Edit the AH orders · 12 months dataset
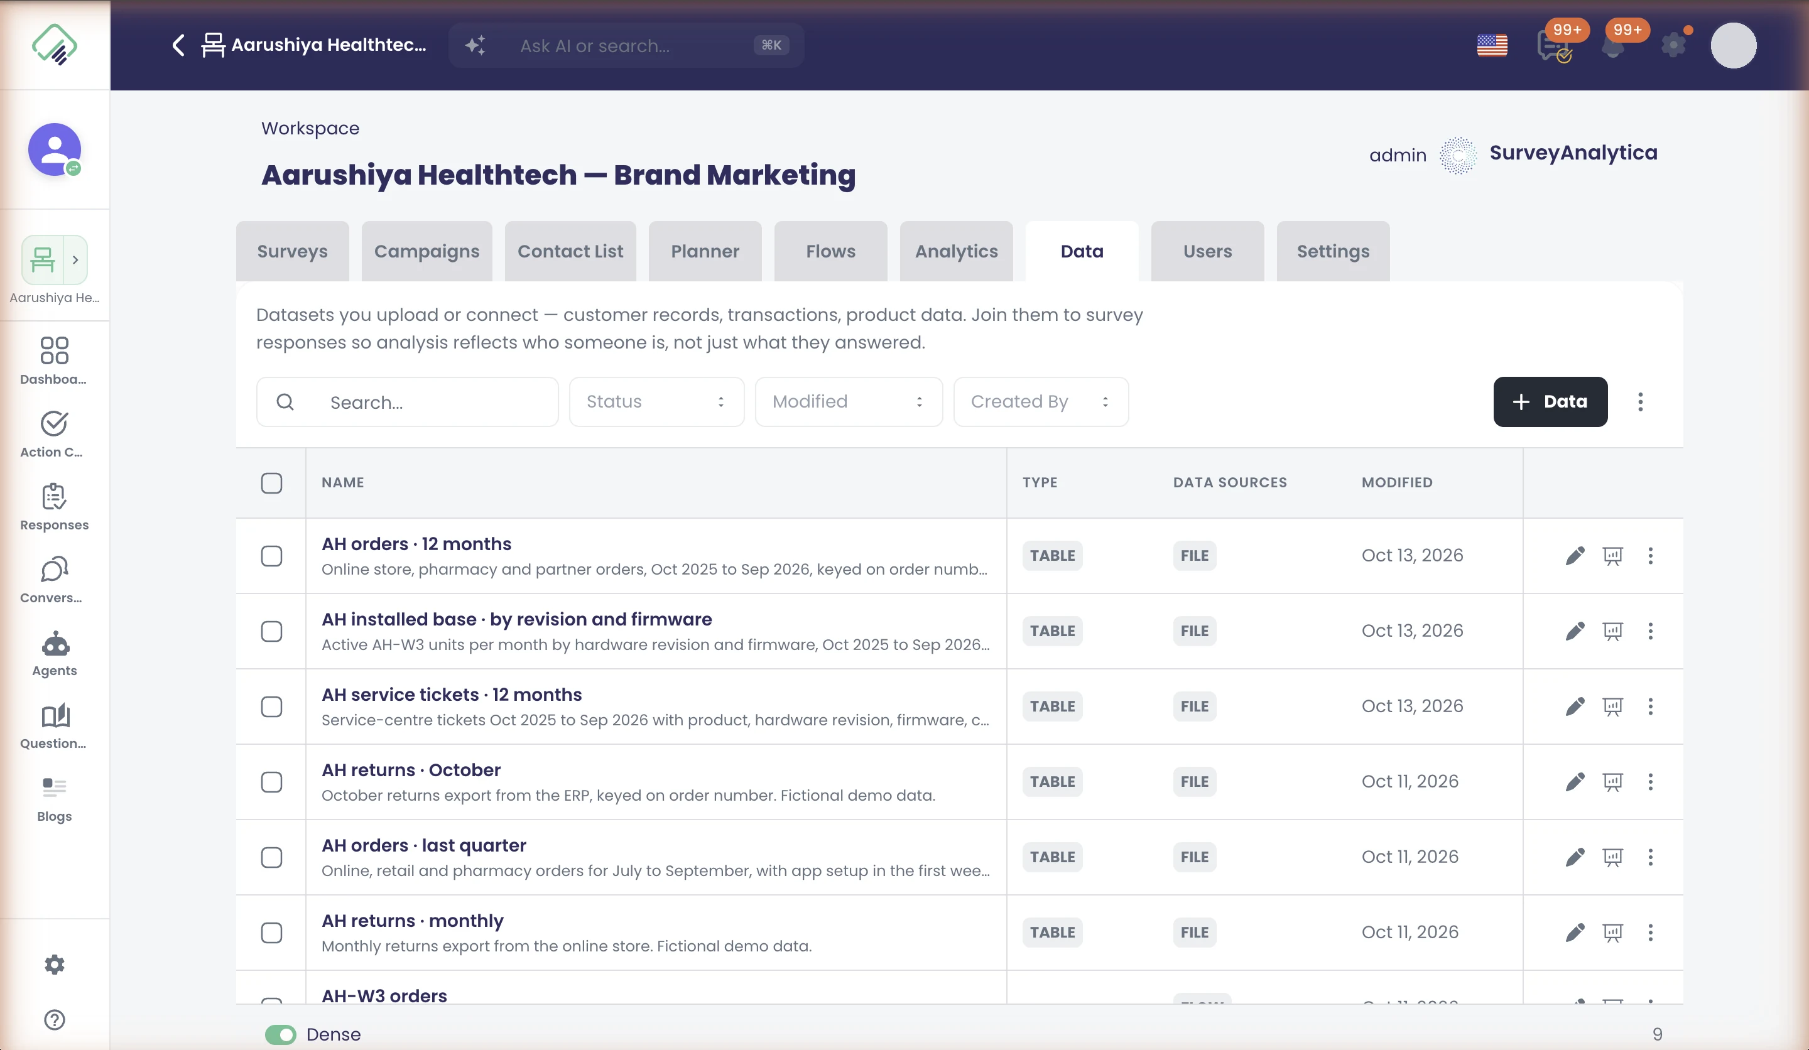 (1574, 556)
